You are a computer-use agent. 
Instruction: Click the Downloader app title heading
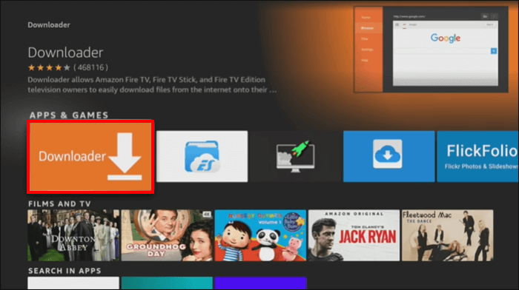[x=65, y=53]
